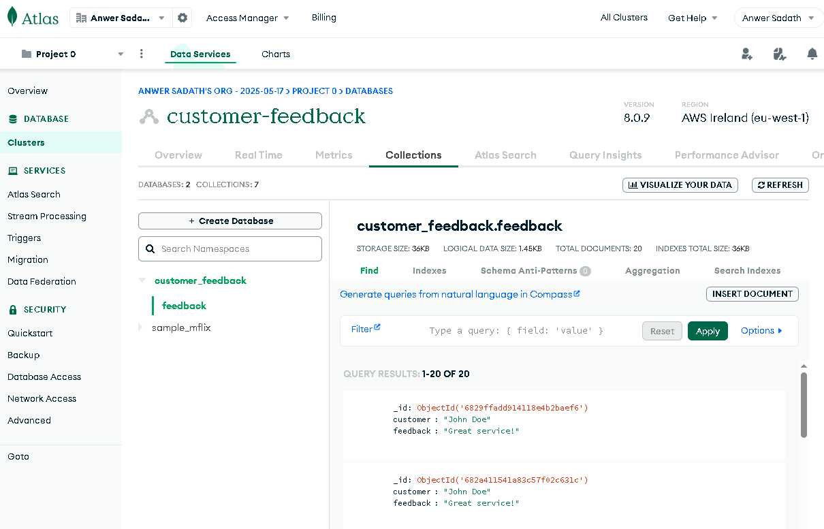Open the Real Time tab
824x529 pixels.
click(x=259, y=155)
